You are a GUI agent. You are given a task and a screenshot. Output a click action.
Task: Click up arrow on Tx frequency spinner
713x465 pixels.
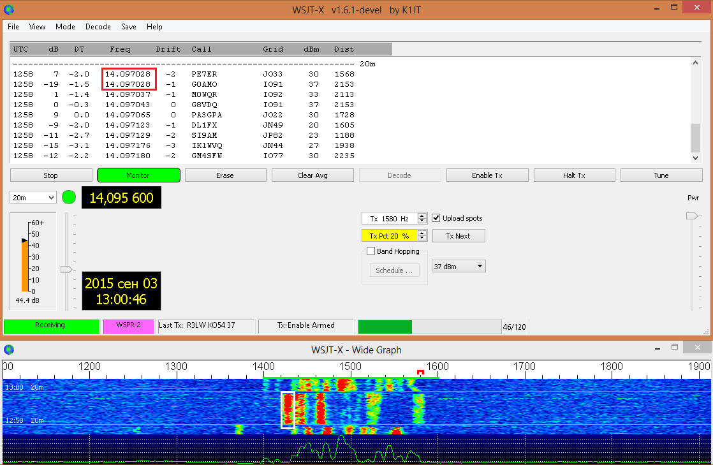[422, 216]
